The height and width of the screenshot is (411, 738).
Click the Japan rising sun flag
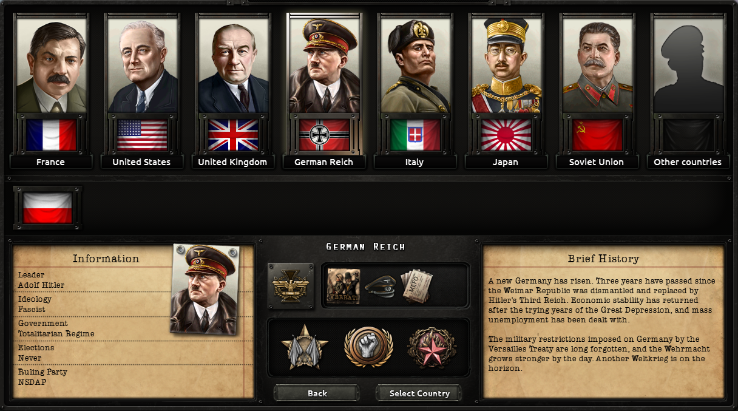point(506,135)
